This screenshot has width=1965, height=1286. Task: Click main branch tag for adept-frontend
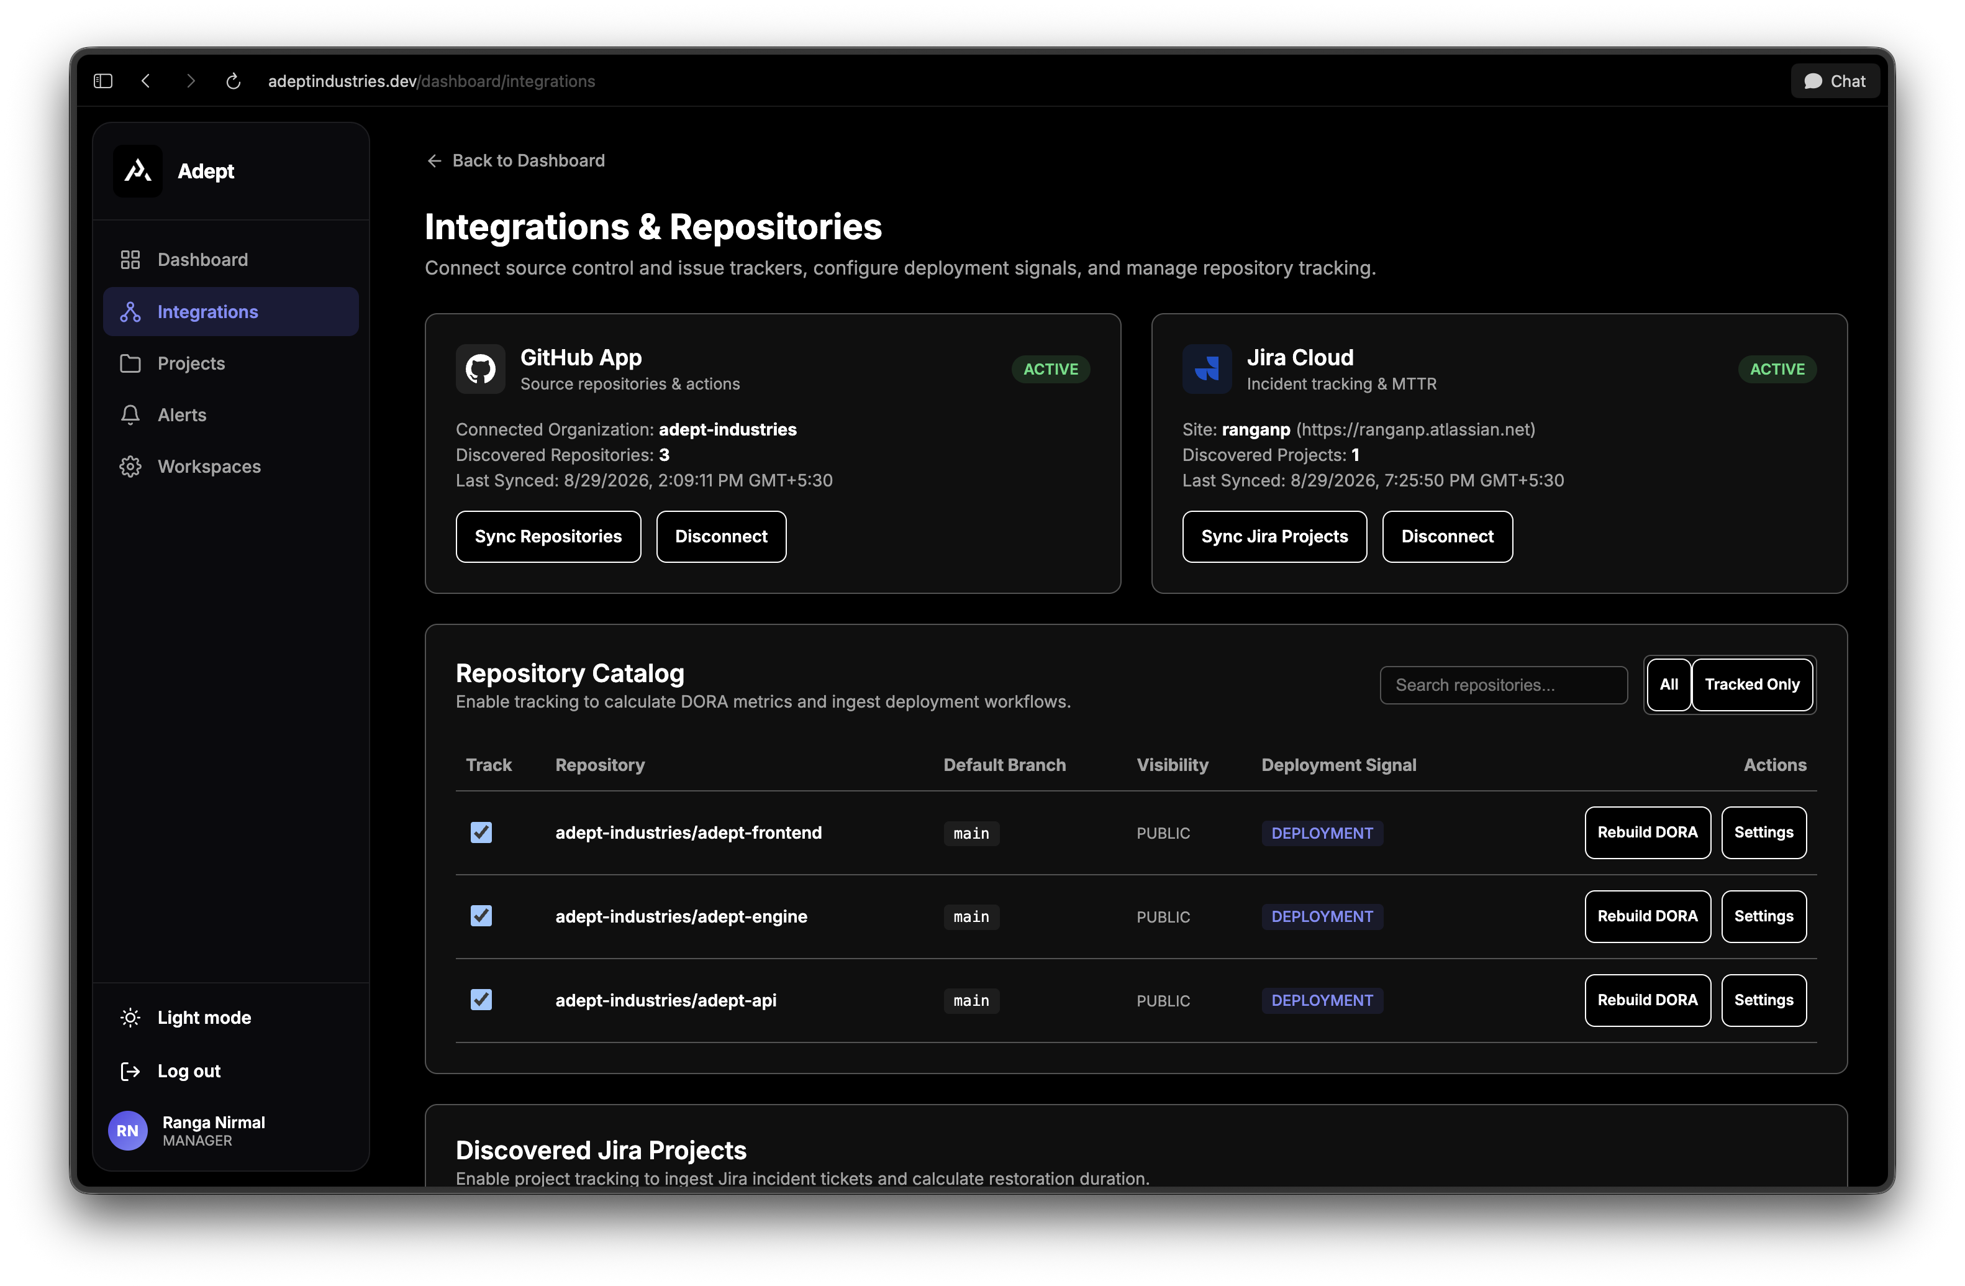[971, 833]
